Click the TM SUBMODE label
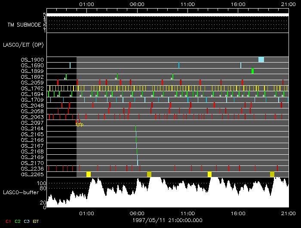 pyautogui.click(x=24, y=25)
